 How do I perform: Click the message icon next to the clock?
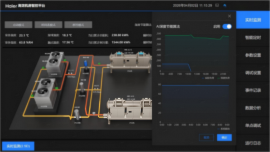[217, 5]
